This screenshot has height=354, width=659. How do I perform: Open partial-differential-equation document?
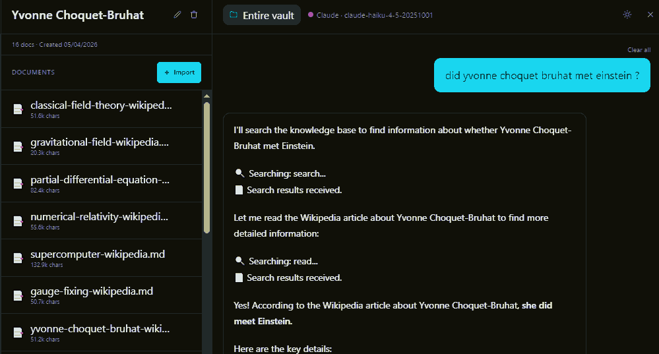click(x=102, y=183)
